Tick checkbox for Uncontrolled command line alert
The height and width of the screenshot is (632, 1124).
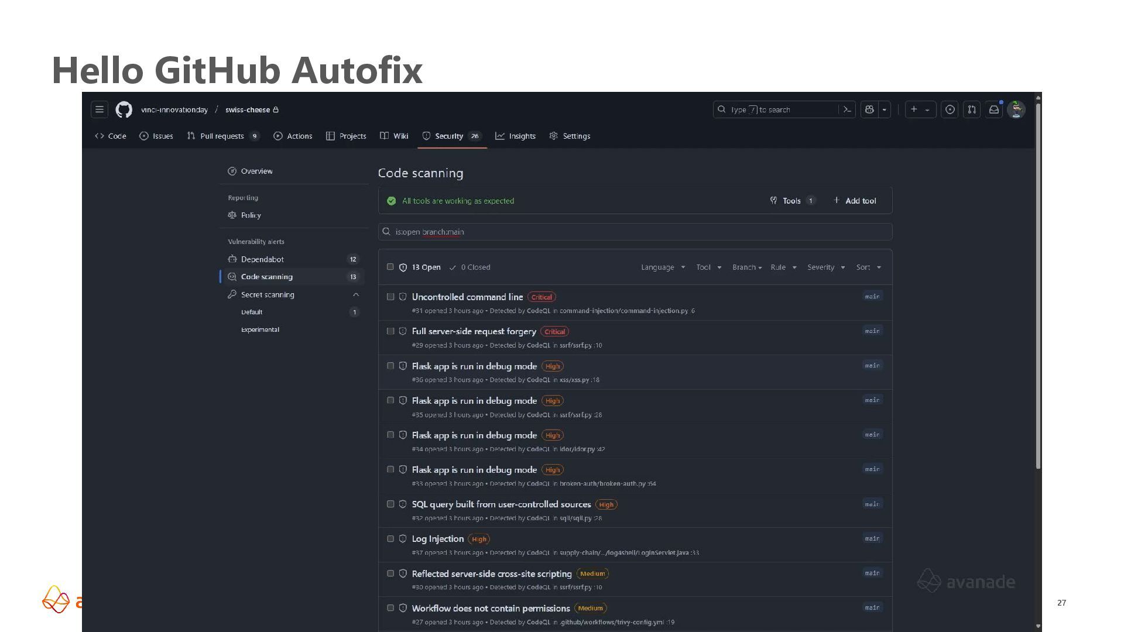tap(390, 297)
